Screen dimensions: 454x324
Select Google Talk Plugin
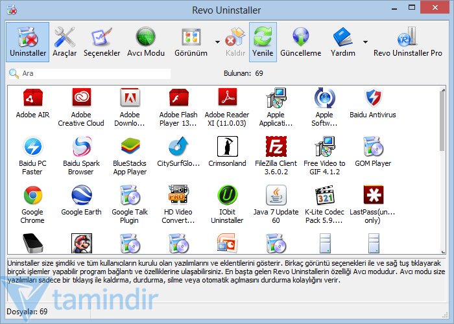(x=130, y=205)
